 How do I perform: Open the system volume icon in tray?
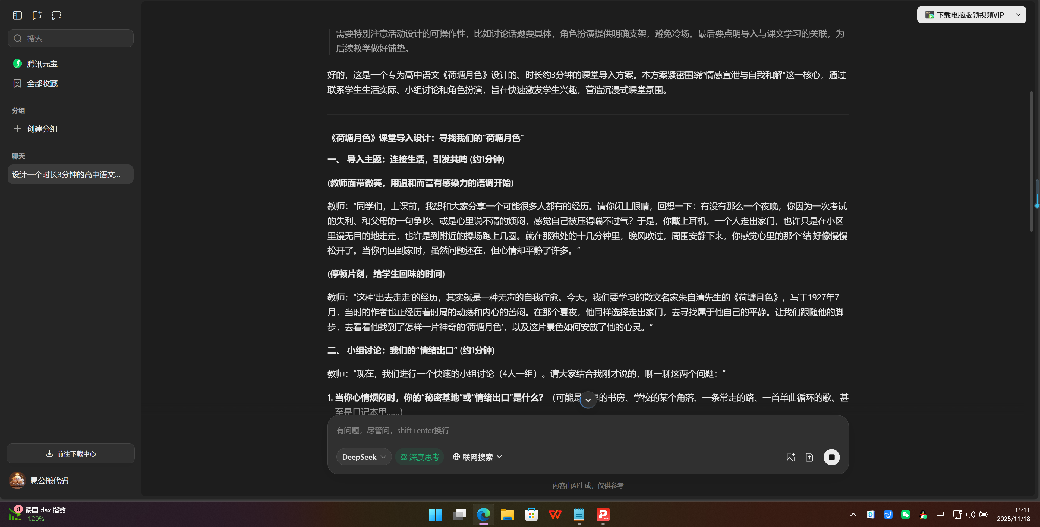(x=970, y=515)
